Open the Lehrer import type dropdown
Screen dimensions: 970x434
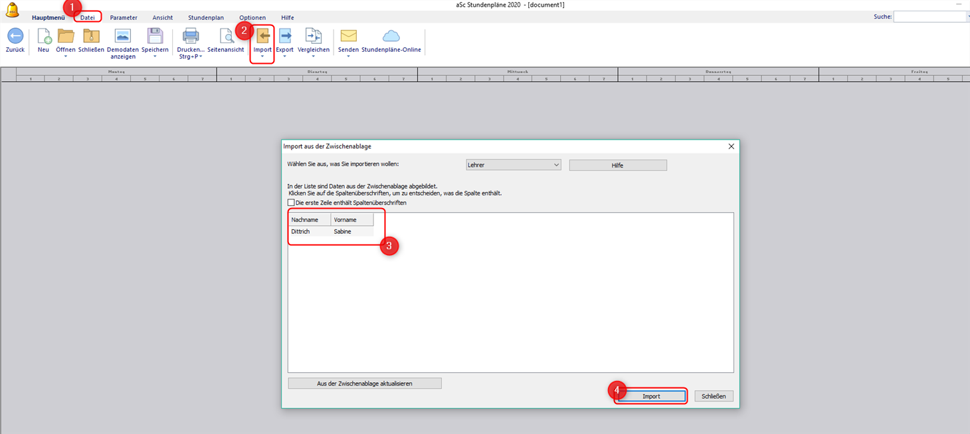pos(513,165)
